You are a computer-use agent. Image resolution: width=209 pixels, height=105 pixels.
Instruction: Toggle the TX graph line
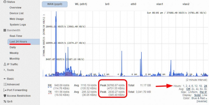[x=50, y=92]
